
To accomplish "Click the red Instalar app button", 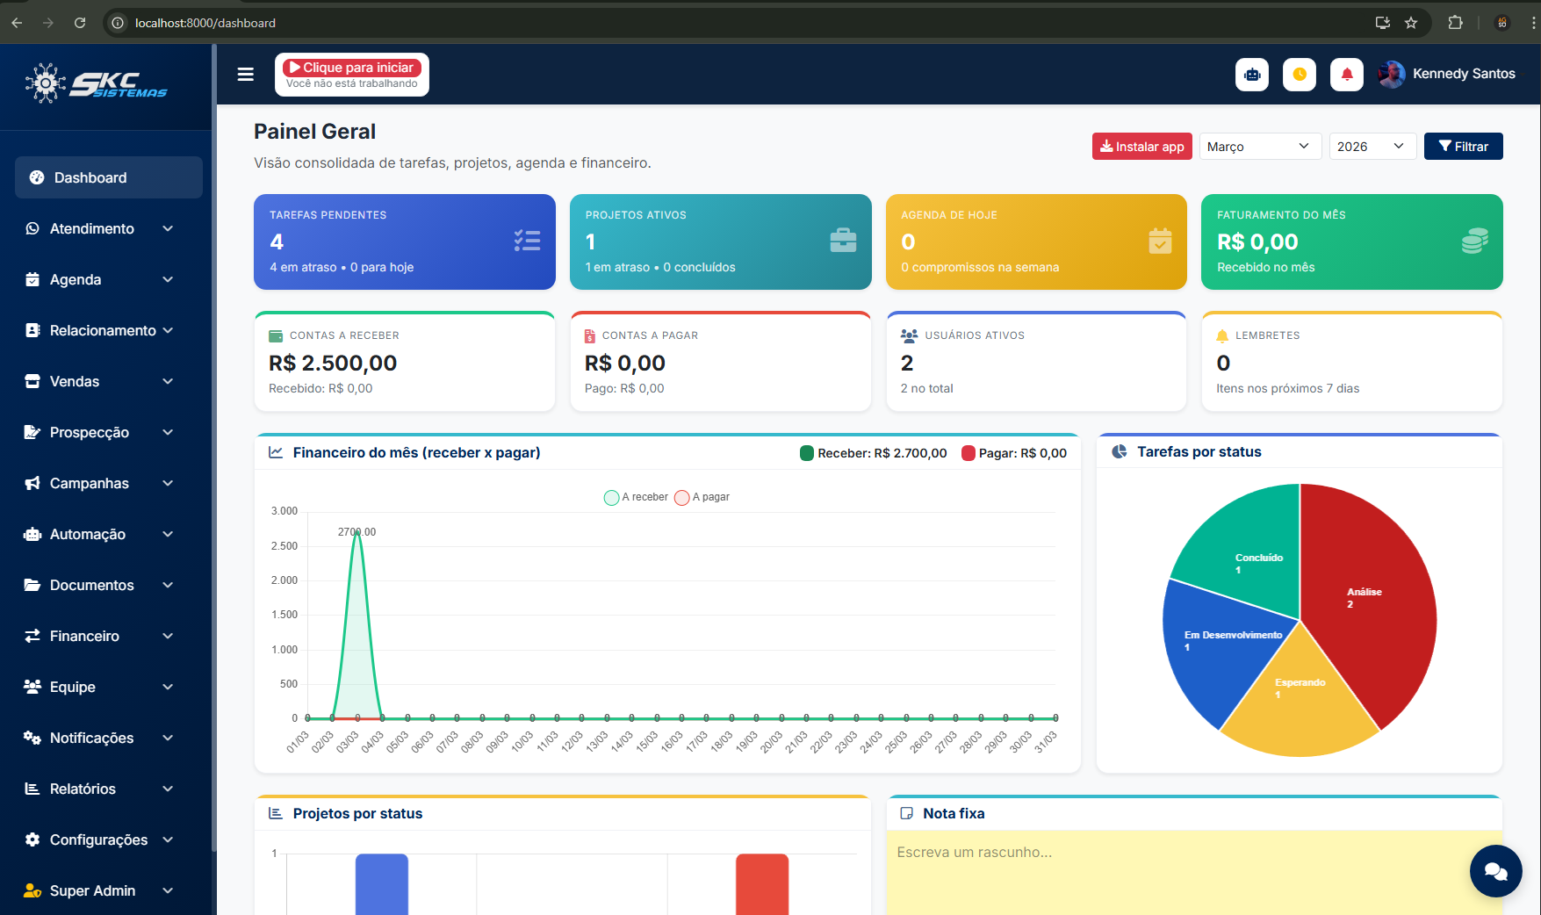I will coord(1141,147).
